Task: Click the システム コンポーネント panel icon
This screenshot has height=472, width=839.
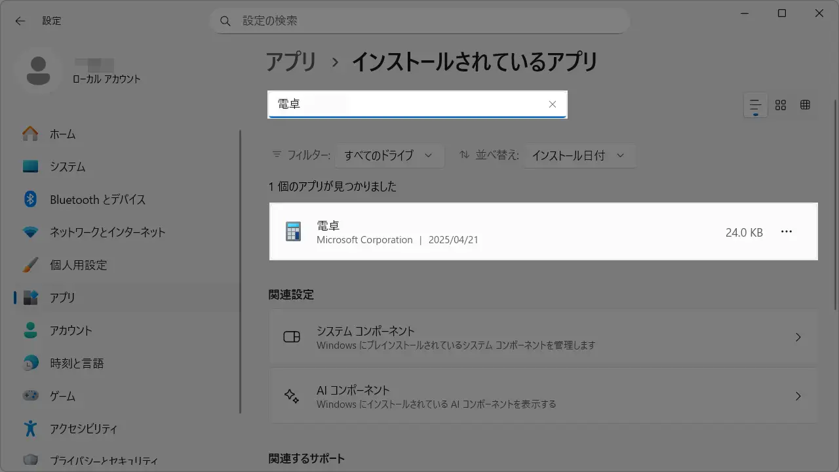Action: (x=292, y=337)
